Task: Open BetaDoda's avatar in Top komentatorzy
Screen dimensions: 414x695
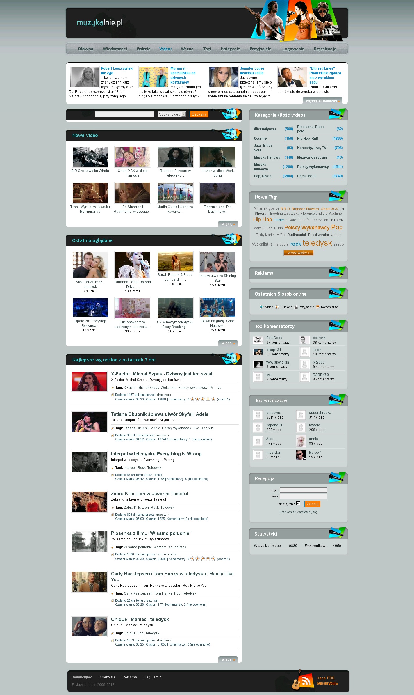Action: tap(258, 340)
